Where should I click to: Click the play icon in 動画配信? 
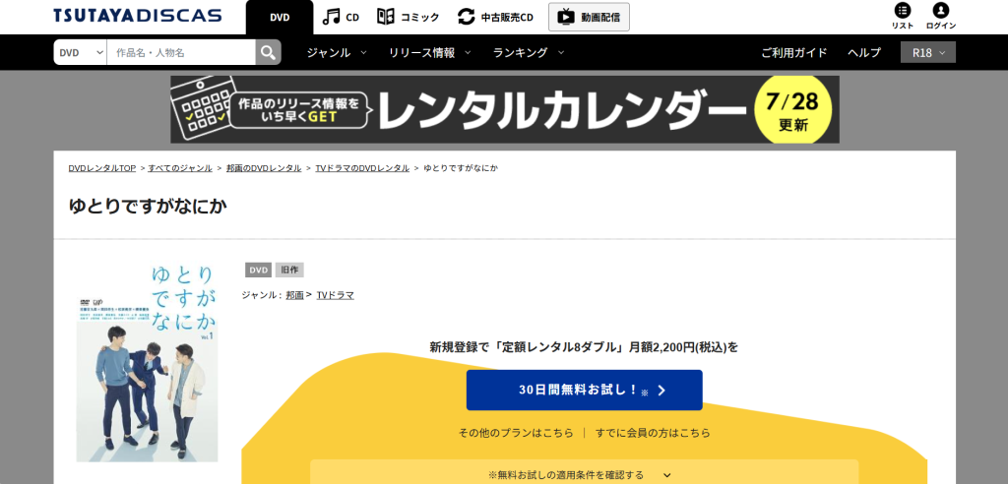click(x=566, y=18)
